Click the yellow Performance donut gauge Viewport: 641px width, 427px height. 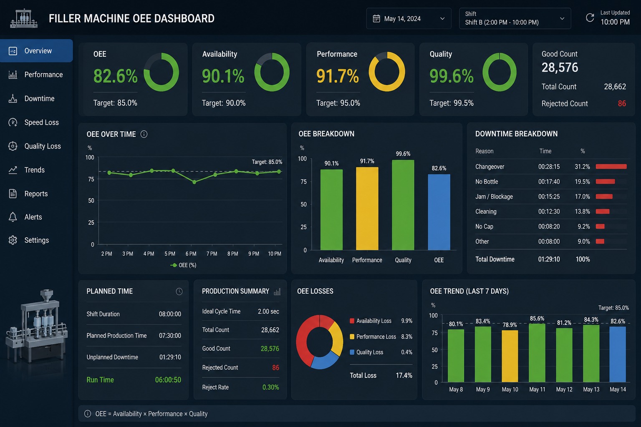coord(387,72)
